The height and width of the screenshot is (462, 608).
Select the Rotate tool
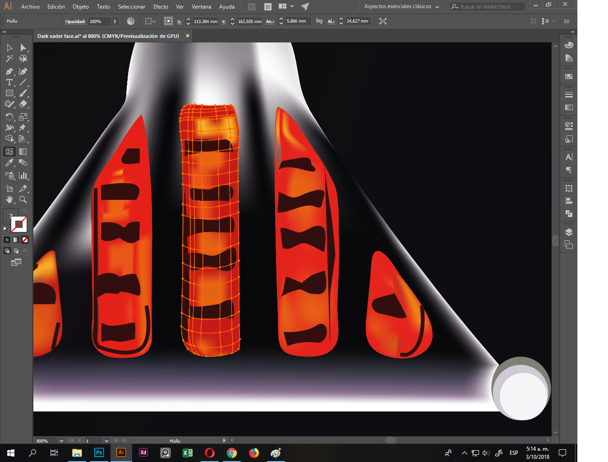9,117
